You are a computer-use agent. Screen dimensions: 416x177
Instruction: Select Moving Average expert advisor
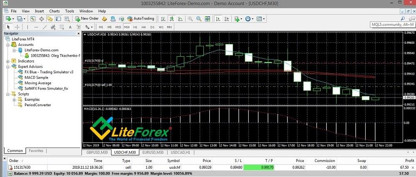[x=38, y=83]
